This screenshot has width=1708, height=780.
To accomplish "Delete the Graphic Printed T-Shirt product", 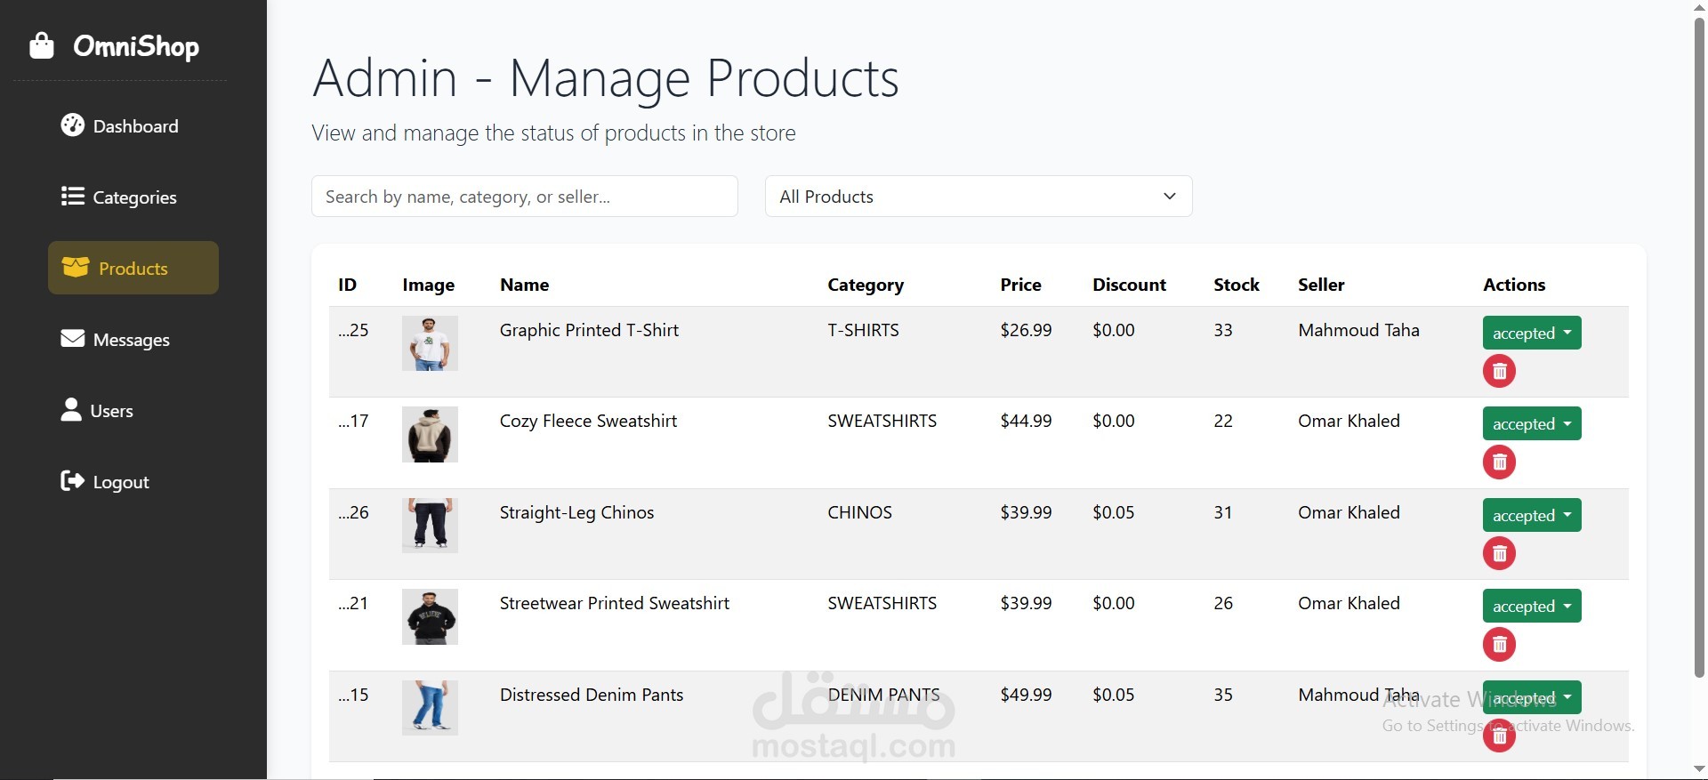I will coord(1499,371).
